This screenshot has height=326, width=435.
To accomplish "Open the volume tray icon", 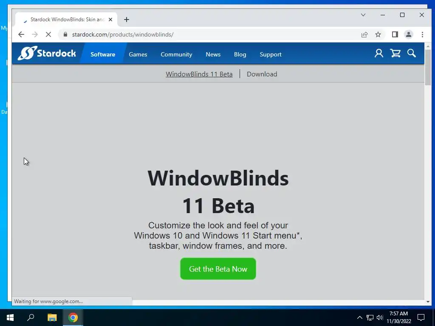I will click(380, 318).
